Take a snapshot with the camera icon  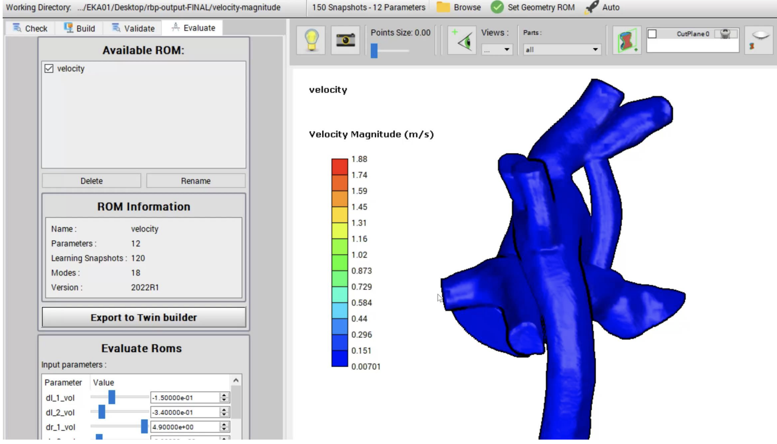click(x=345, y=40)
